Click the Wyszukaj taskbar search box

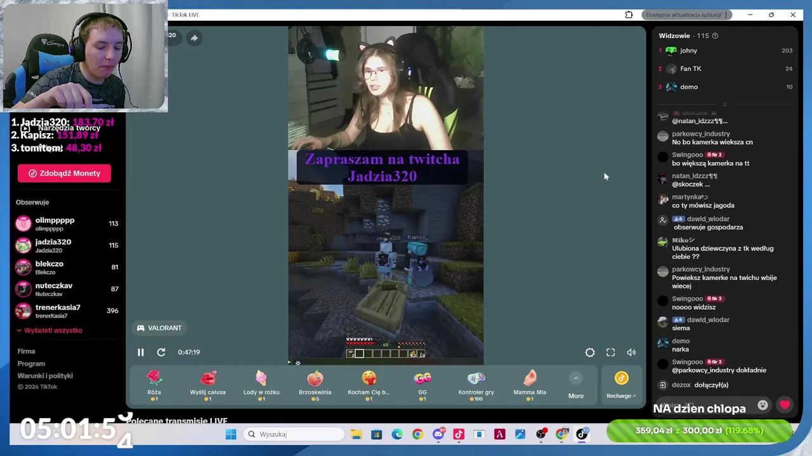(x=294, y=434)
